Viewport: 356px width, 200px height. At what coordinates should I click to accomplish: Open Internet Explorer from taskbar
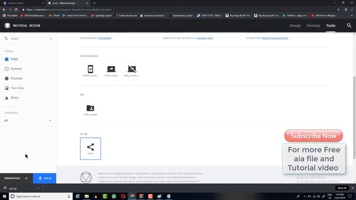click(78, 196)
